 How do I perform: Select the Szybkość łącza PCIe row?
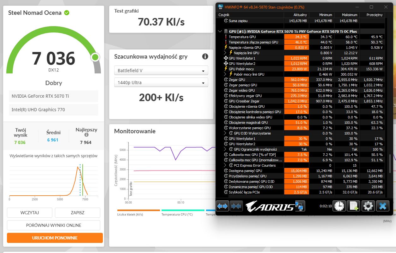point(301,192)
